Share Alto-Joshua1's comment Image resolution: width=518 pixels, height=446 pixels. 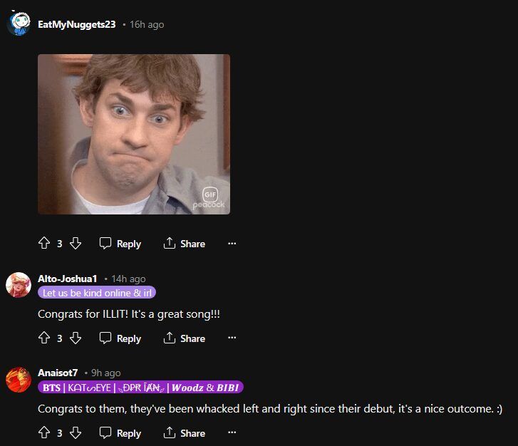[185, 338]
